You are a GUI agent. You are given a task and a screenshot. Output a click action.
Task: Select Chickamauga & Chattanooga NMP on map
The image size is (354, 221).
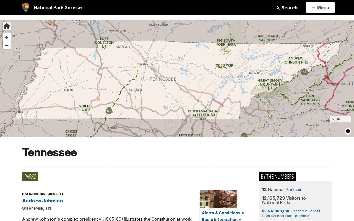pyautogui.click(x=202, y=115)
